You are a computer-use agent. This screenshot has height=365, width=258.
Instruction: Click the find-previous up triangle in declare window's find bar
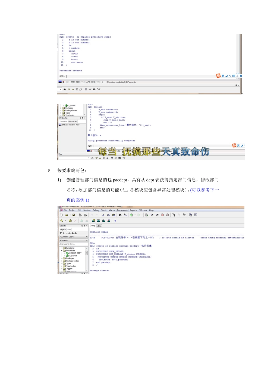click(x=100, y=158)
